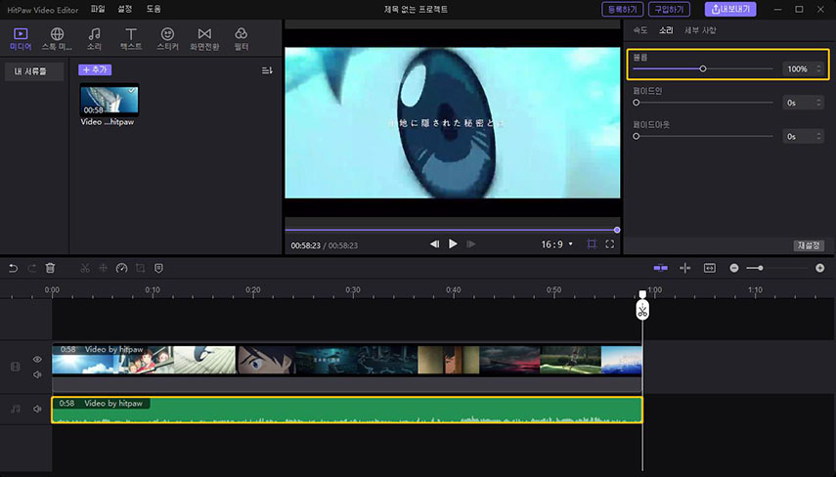Click the + 추가 (Add) media button
This screenshot has width=836, height=477.
[95, 69]
